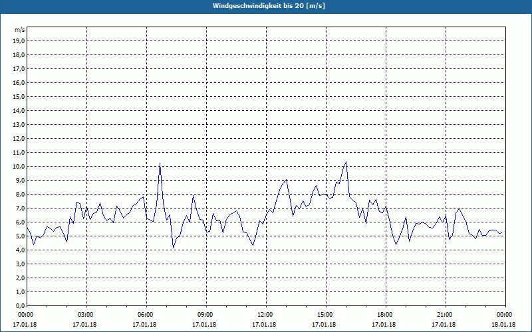Click the 13,0 y-axis label
Screen dimensions: 532x332
coord(19,125)
